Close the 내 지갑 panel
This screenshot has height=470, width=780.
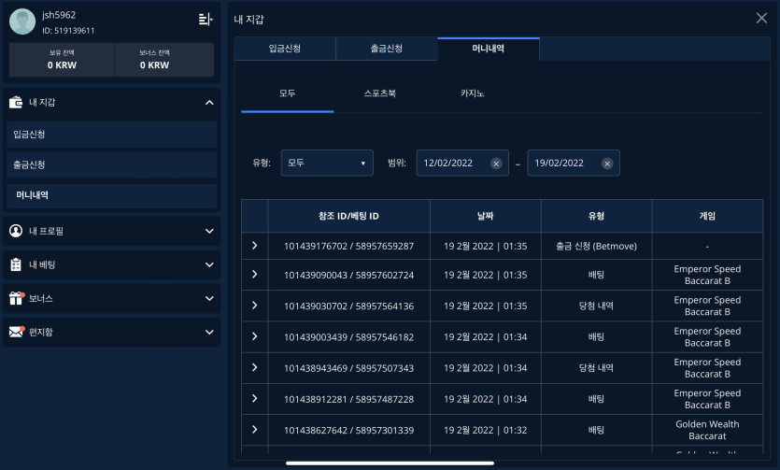(x=761, y=19)
